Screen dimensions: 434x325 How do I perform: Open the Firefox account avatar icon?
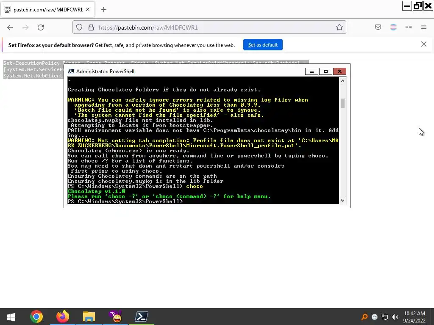[393, 27]
